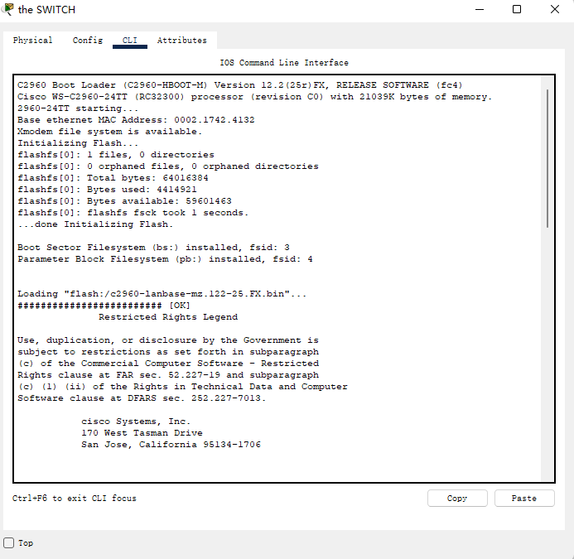This screenshot has height=559, width=574.
Task: Click the 'cisco Systems, Inc.' line
Action: coord(136,422)
